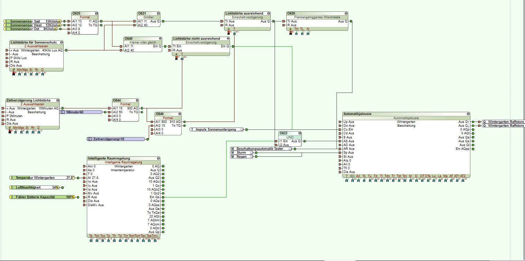Click the info icon on Intelligente Raumregelung
The width and height of the screenshot is (525, 261).
pyautogui.click(x=158, y=158)
